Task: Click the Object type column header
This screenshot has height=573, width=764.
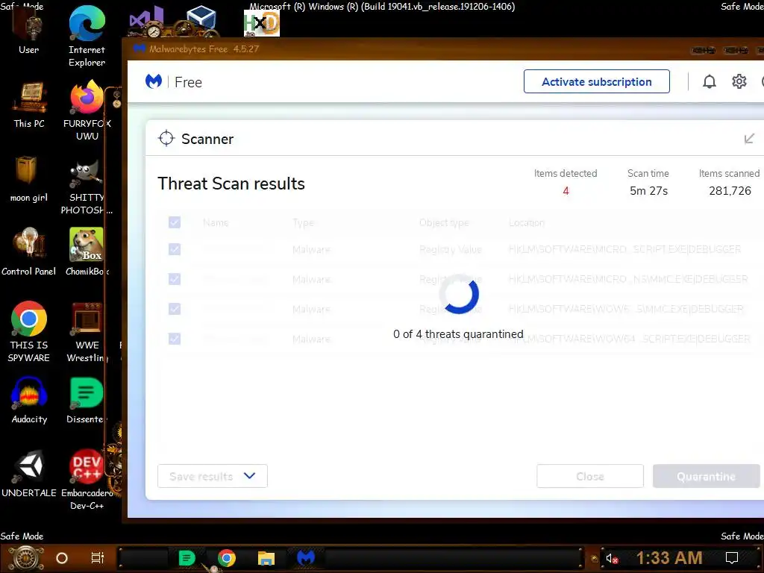Action: (444, 223)
